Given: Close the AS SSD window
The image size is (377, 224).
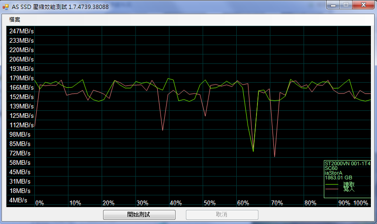Looking at the screenshot, I should coord(363,5).
